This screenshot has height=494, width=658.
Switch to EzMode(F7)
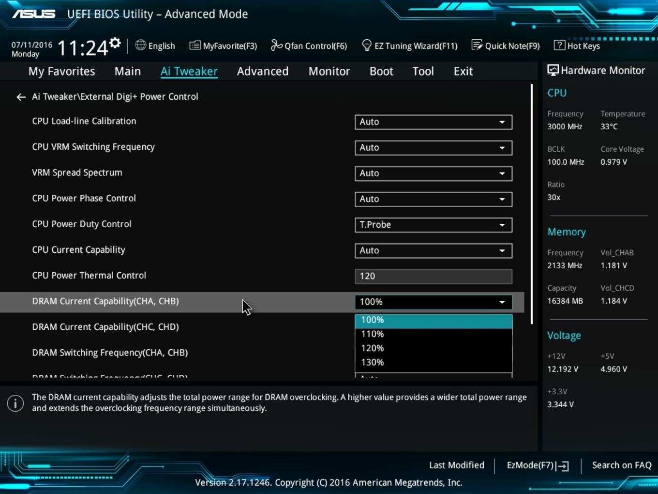click(x=538, y=465)
